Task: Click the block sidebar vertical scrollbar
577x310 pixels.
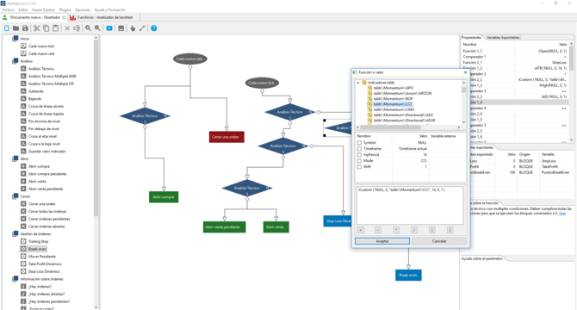Action: coord(96,127)
